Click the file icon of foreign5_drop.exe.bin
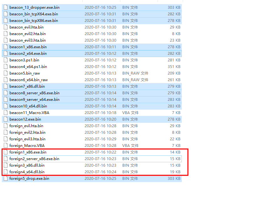 (x=6, y=178)
